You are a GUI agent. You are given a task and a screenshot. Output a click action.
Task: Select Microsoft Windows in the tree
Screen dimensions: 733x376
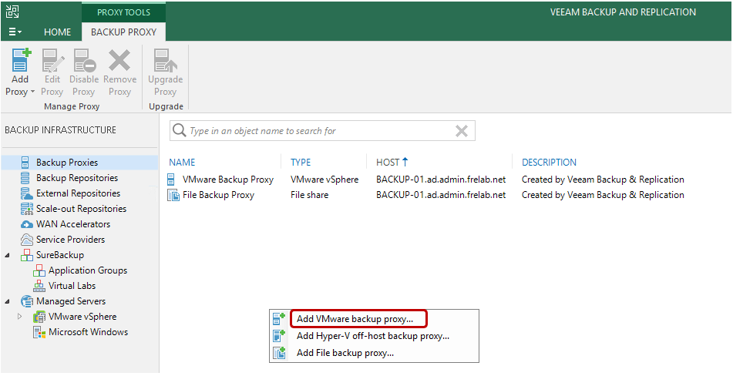click(88, 332)
